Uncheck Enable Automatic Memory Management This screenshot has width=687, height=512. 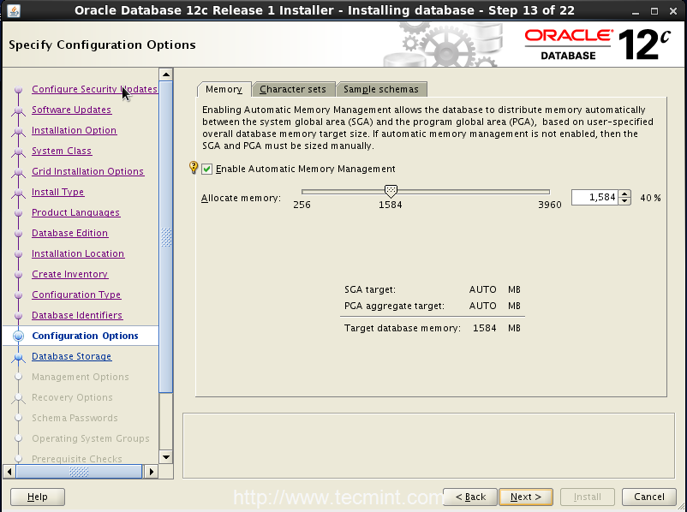[207, 170]
